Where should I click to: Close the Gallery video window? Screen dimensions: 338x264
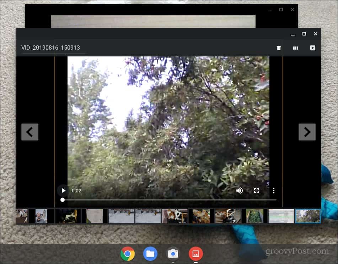[316, 34]
